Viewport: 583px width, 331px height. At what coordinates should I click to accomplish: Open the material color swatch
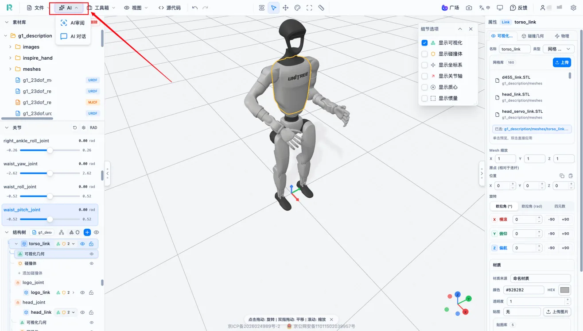click(x=565, y=290)
